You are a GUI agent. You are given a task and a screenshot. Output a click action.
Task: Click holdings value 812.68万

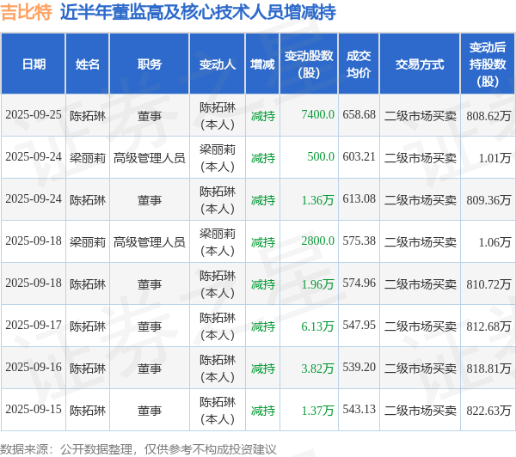(488, 326)
